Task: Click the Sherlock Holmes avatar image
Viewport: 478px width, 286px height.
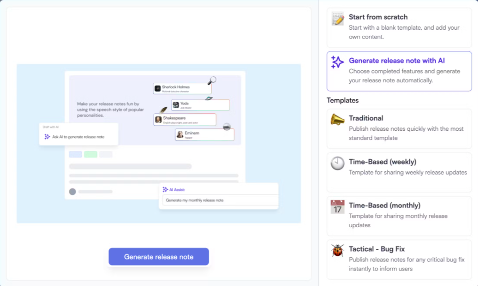Action: point(158,88)
